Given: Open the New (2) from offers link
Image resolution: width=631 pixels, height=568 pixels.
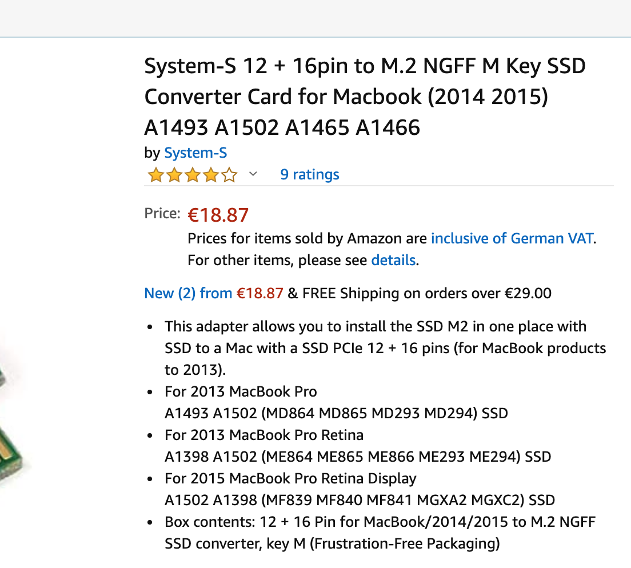Looking at the screenshot, I should click(189, 293).
